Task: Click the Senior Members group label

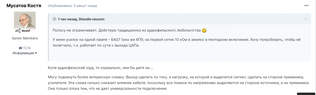Action: [x=25, y=38]
